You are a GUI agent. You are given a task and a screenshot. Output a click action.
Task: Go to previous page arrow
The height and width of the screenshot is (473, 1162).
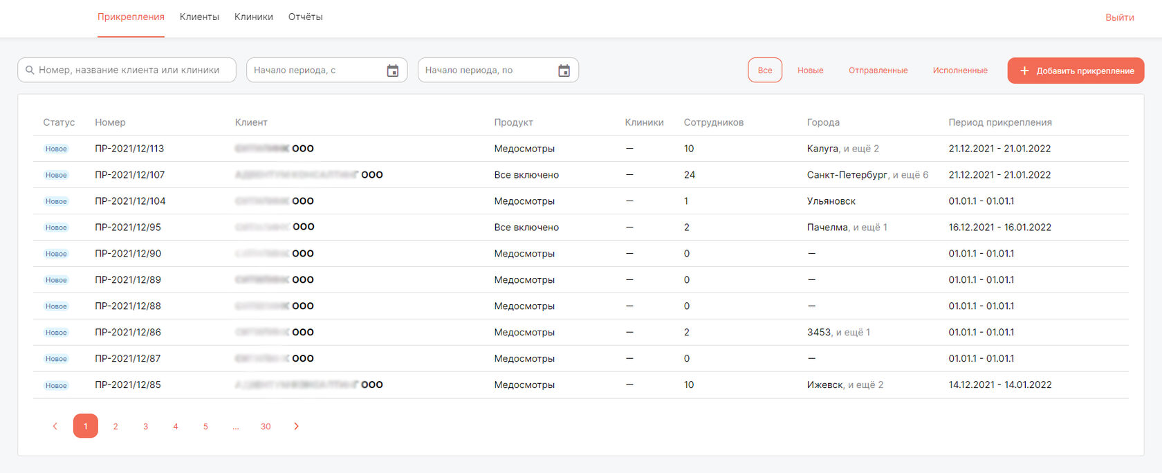click(x=55, y=426)
